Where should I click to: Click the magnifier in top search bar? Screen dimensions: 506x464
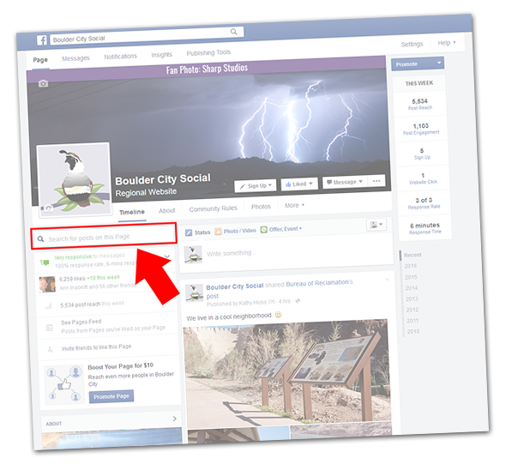[233, 31]
